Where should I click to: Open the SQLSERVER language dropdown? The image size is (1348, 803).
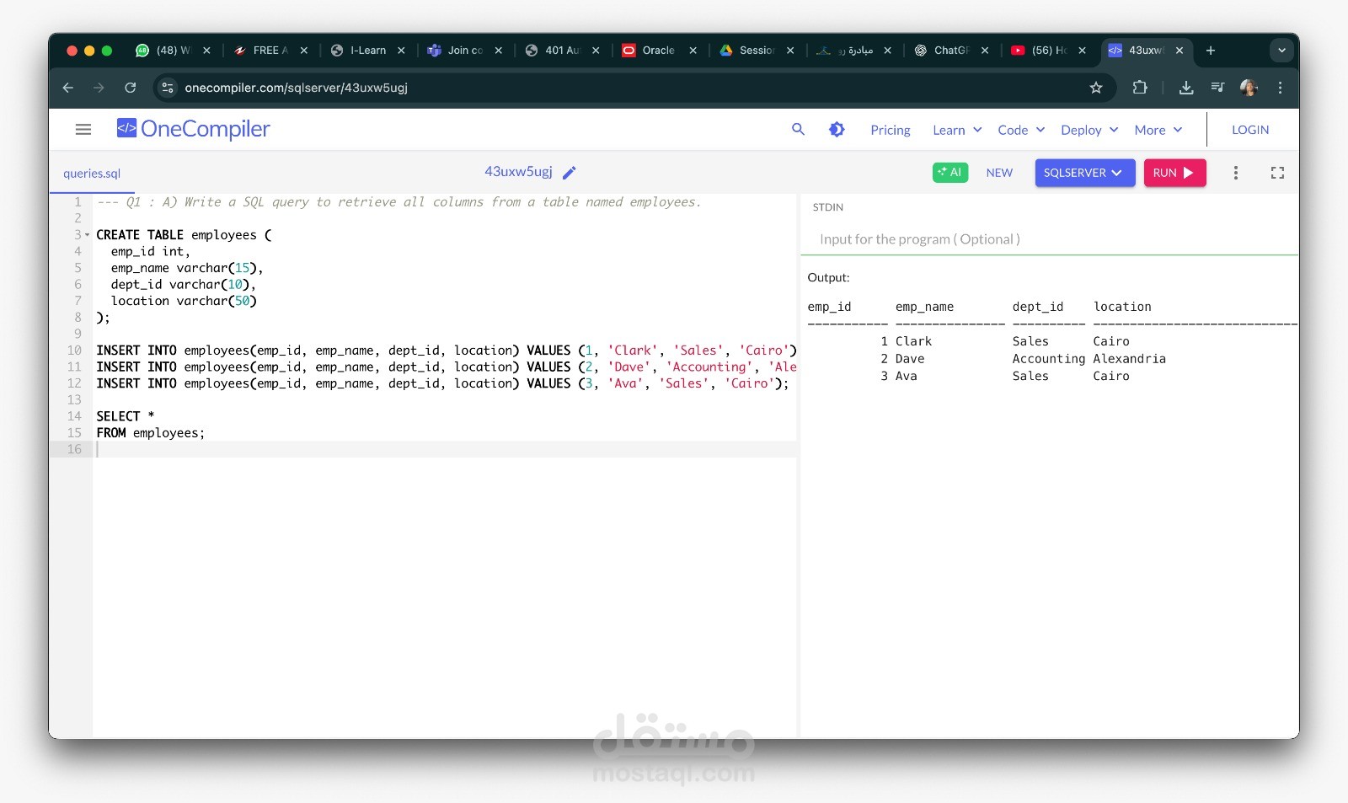pyautogui.click(x=1084, y=173)
